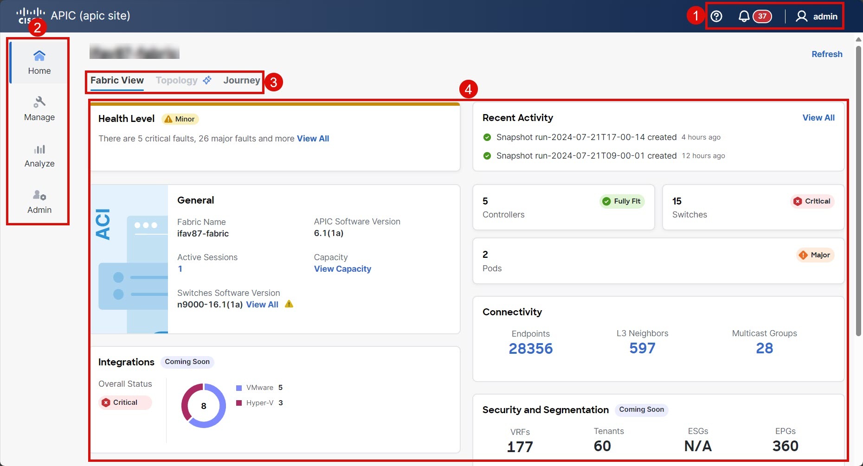This screenshot has width=863, height=466.
Task: Click the Fully Fit controllers status badge
Action: point(622,201)
